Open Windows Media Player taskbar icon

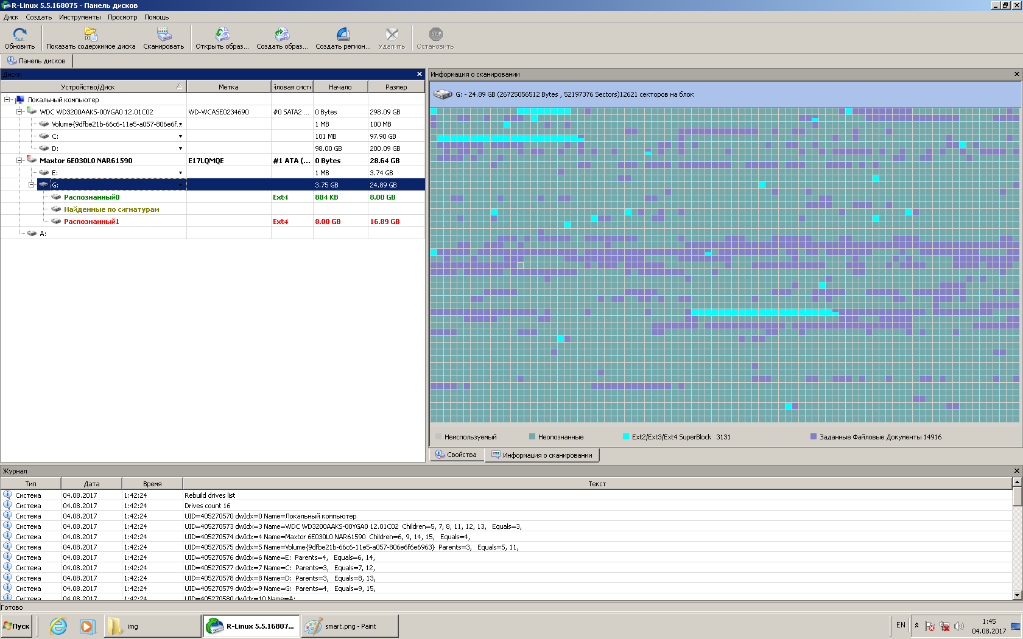tap(88, 626)
